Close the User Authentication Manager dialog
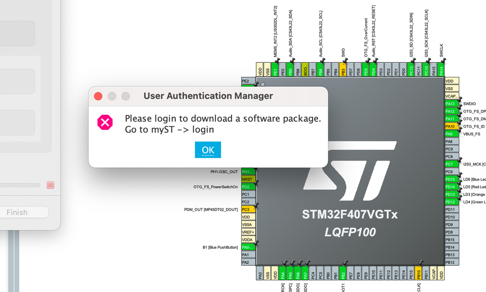 [98, 96]
